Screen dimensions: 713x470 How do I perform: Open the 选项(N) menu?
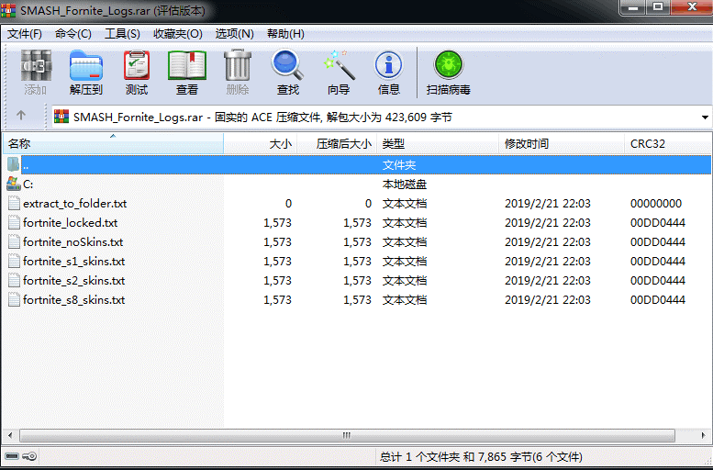point(234,34)
